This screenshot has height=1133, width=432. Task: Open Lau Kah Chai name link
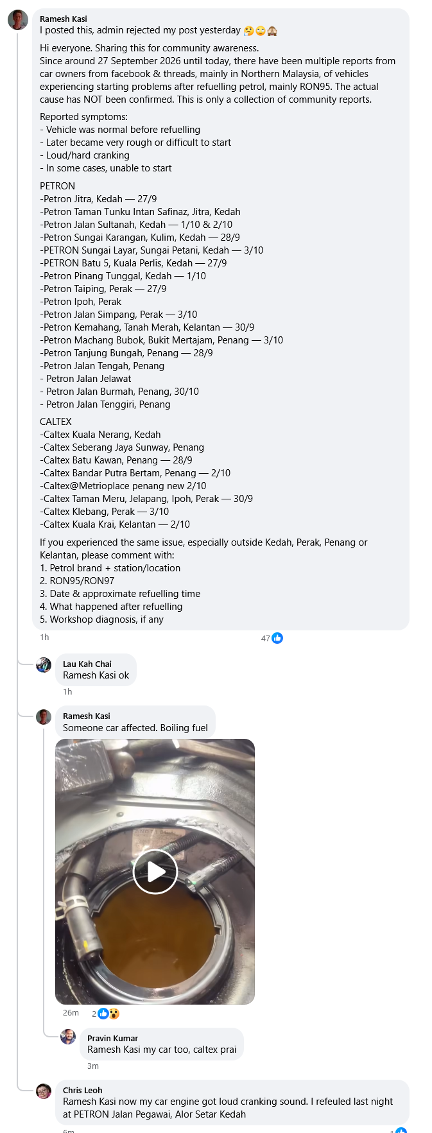(87, 664)
